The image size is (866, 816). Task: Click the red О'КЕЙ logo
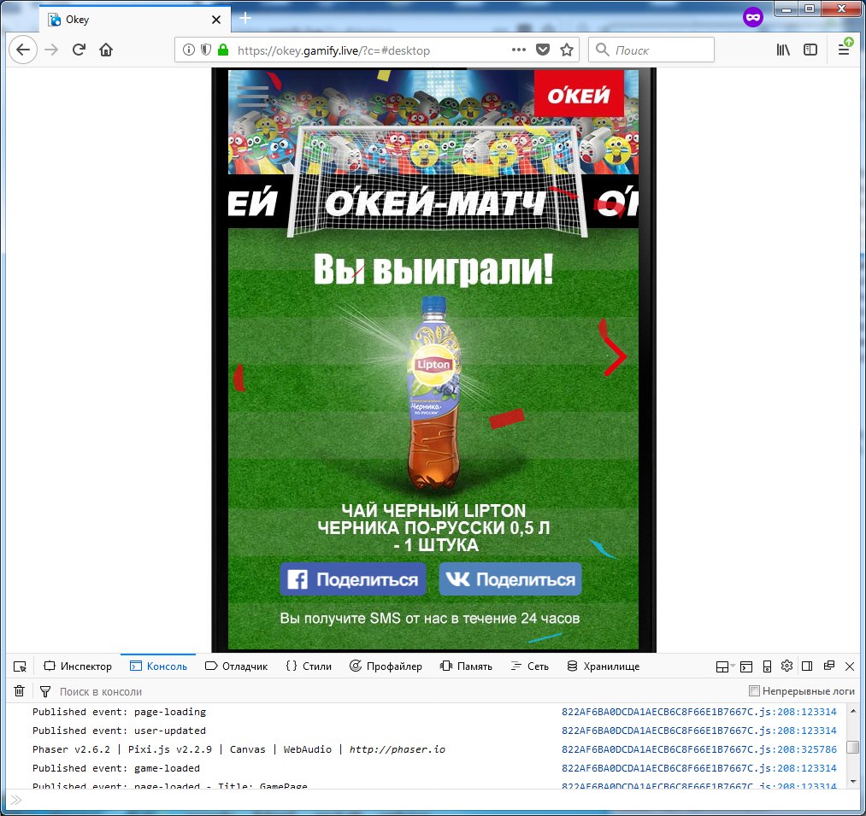point(579,93)
